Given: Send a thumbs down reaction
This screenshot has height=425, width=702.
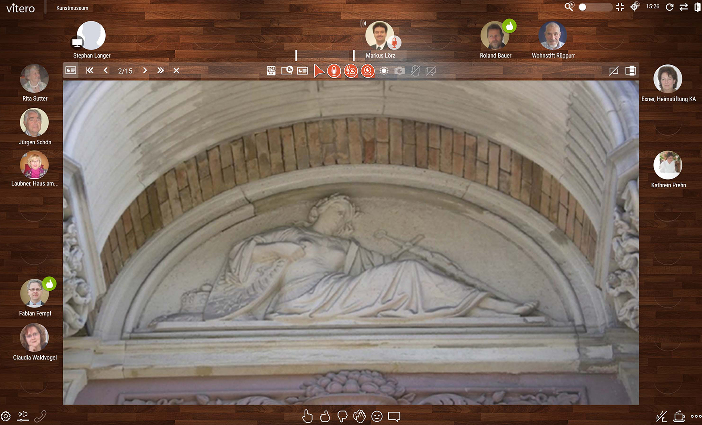Looking at the screenshot, I should pyautogui.click(x=342, y=416).
